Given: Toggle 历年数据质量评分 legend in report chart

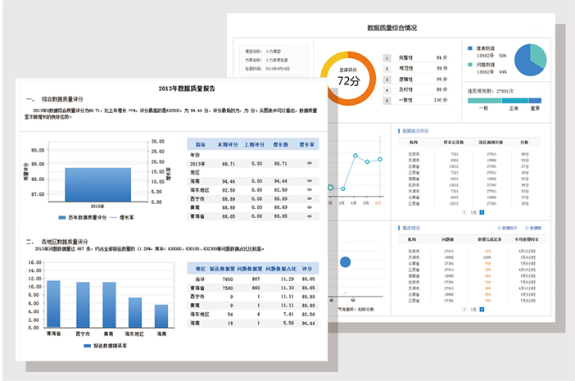Looking at the screenshot, I should pyautogui.click(x=83, y=217).
